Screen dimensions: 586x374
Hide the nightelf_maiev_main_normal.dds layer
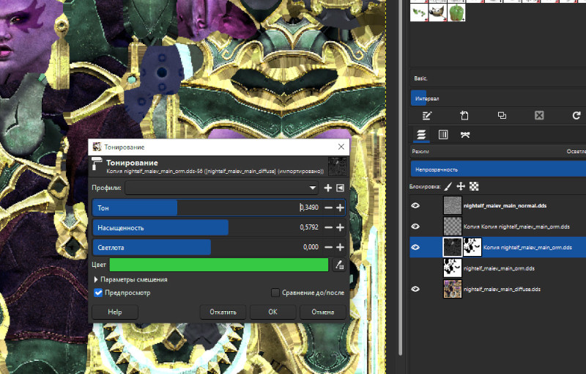(x=415, y=206)
